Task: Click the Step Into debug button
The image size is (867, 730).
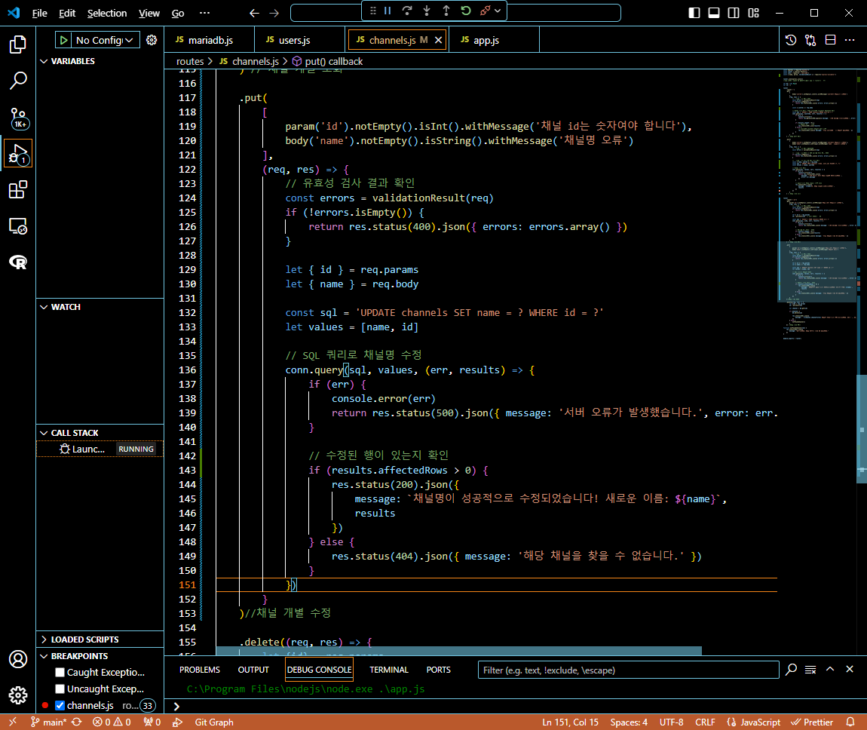Action: pos(427,11)
